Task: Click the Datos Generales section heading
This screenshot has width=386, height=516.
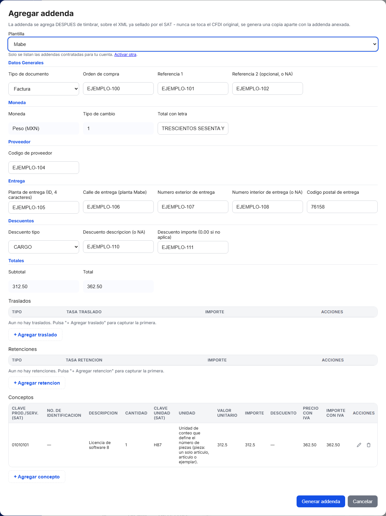Action: tap(26, 63)
